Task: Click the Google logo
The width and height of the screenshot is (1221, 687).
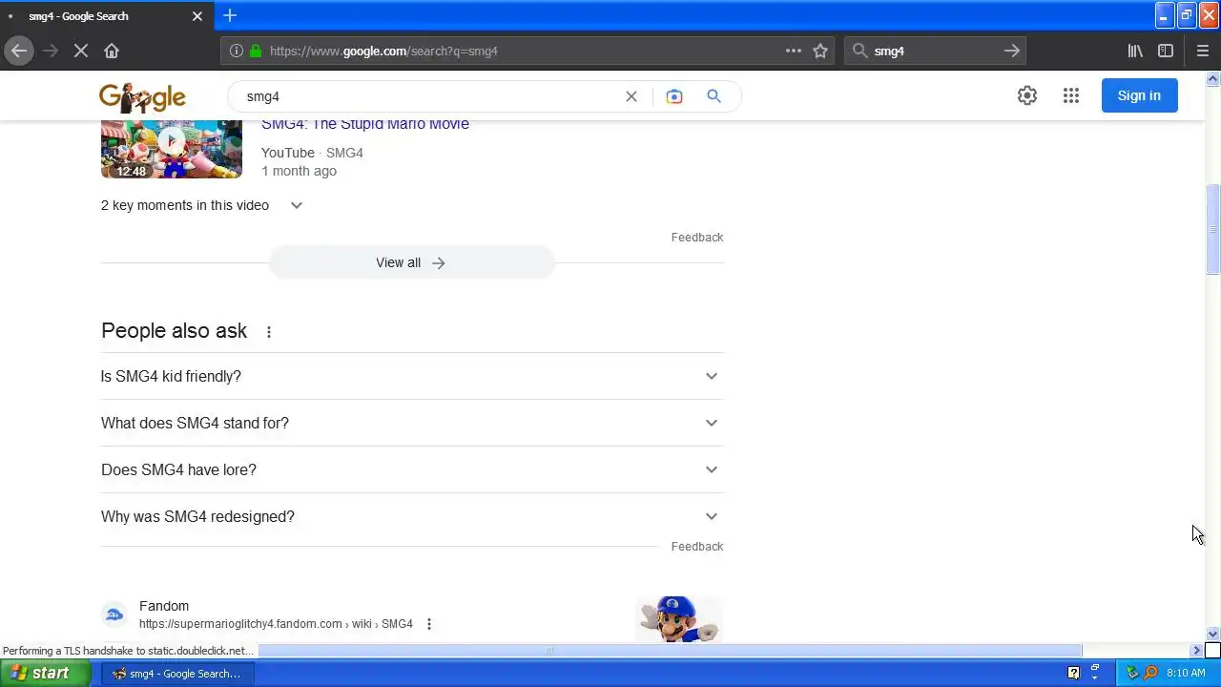Action: tap(142, 96)
